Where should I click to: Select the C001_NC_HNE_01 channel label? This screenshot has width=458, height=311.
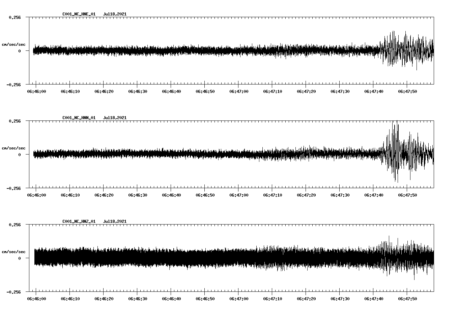point(78,14)
